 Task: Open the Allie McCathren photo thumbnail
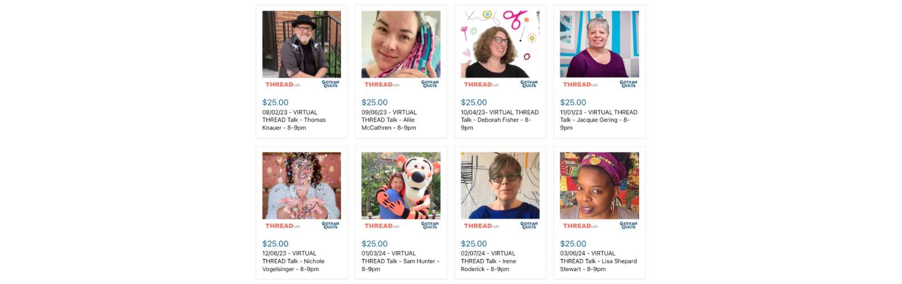click(401, 44)
